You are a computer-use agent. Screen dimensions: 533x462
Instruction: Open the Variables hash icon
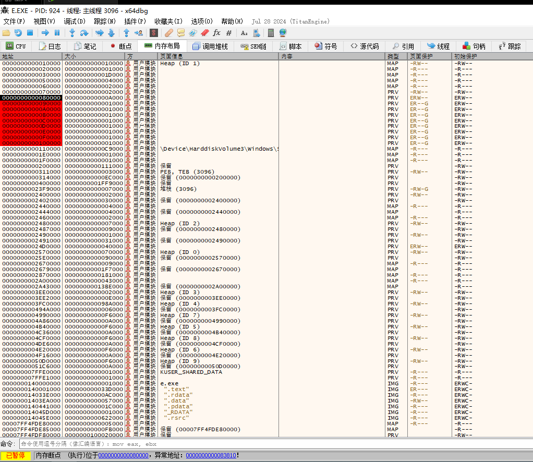click(229, 33)
